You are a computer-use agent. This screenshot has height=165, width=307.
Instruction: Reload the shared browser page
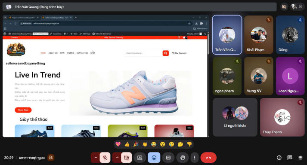tap(16, 24)
